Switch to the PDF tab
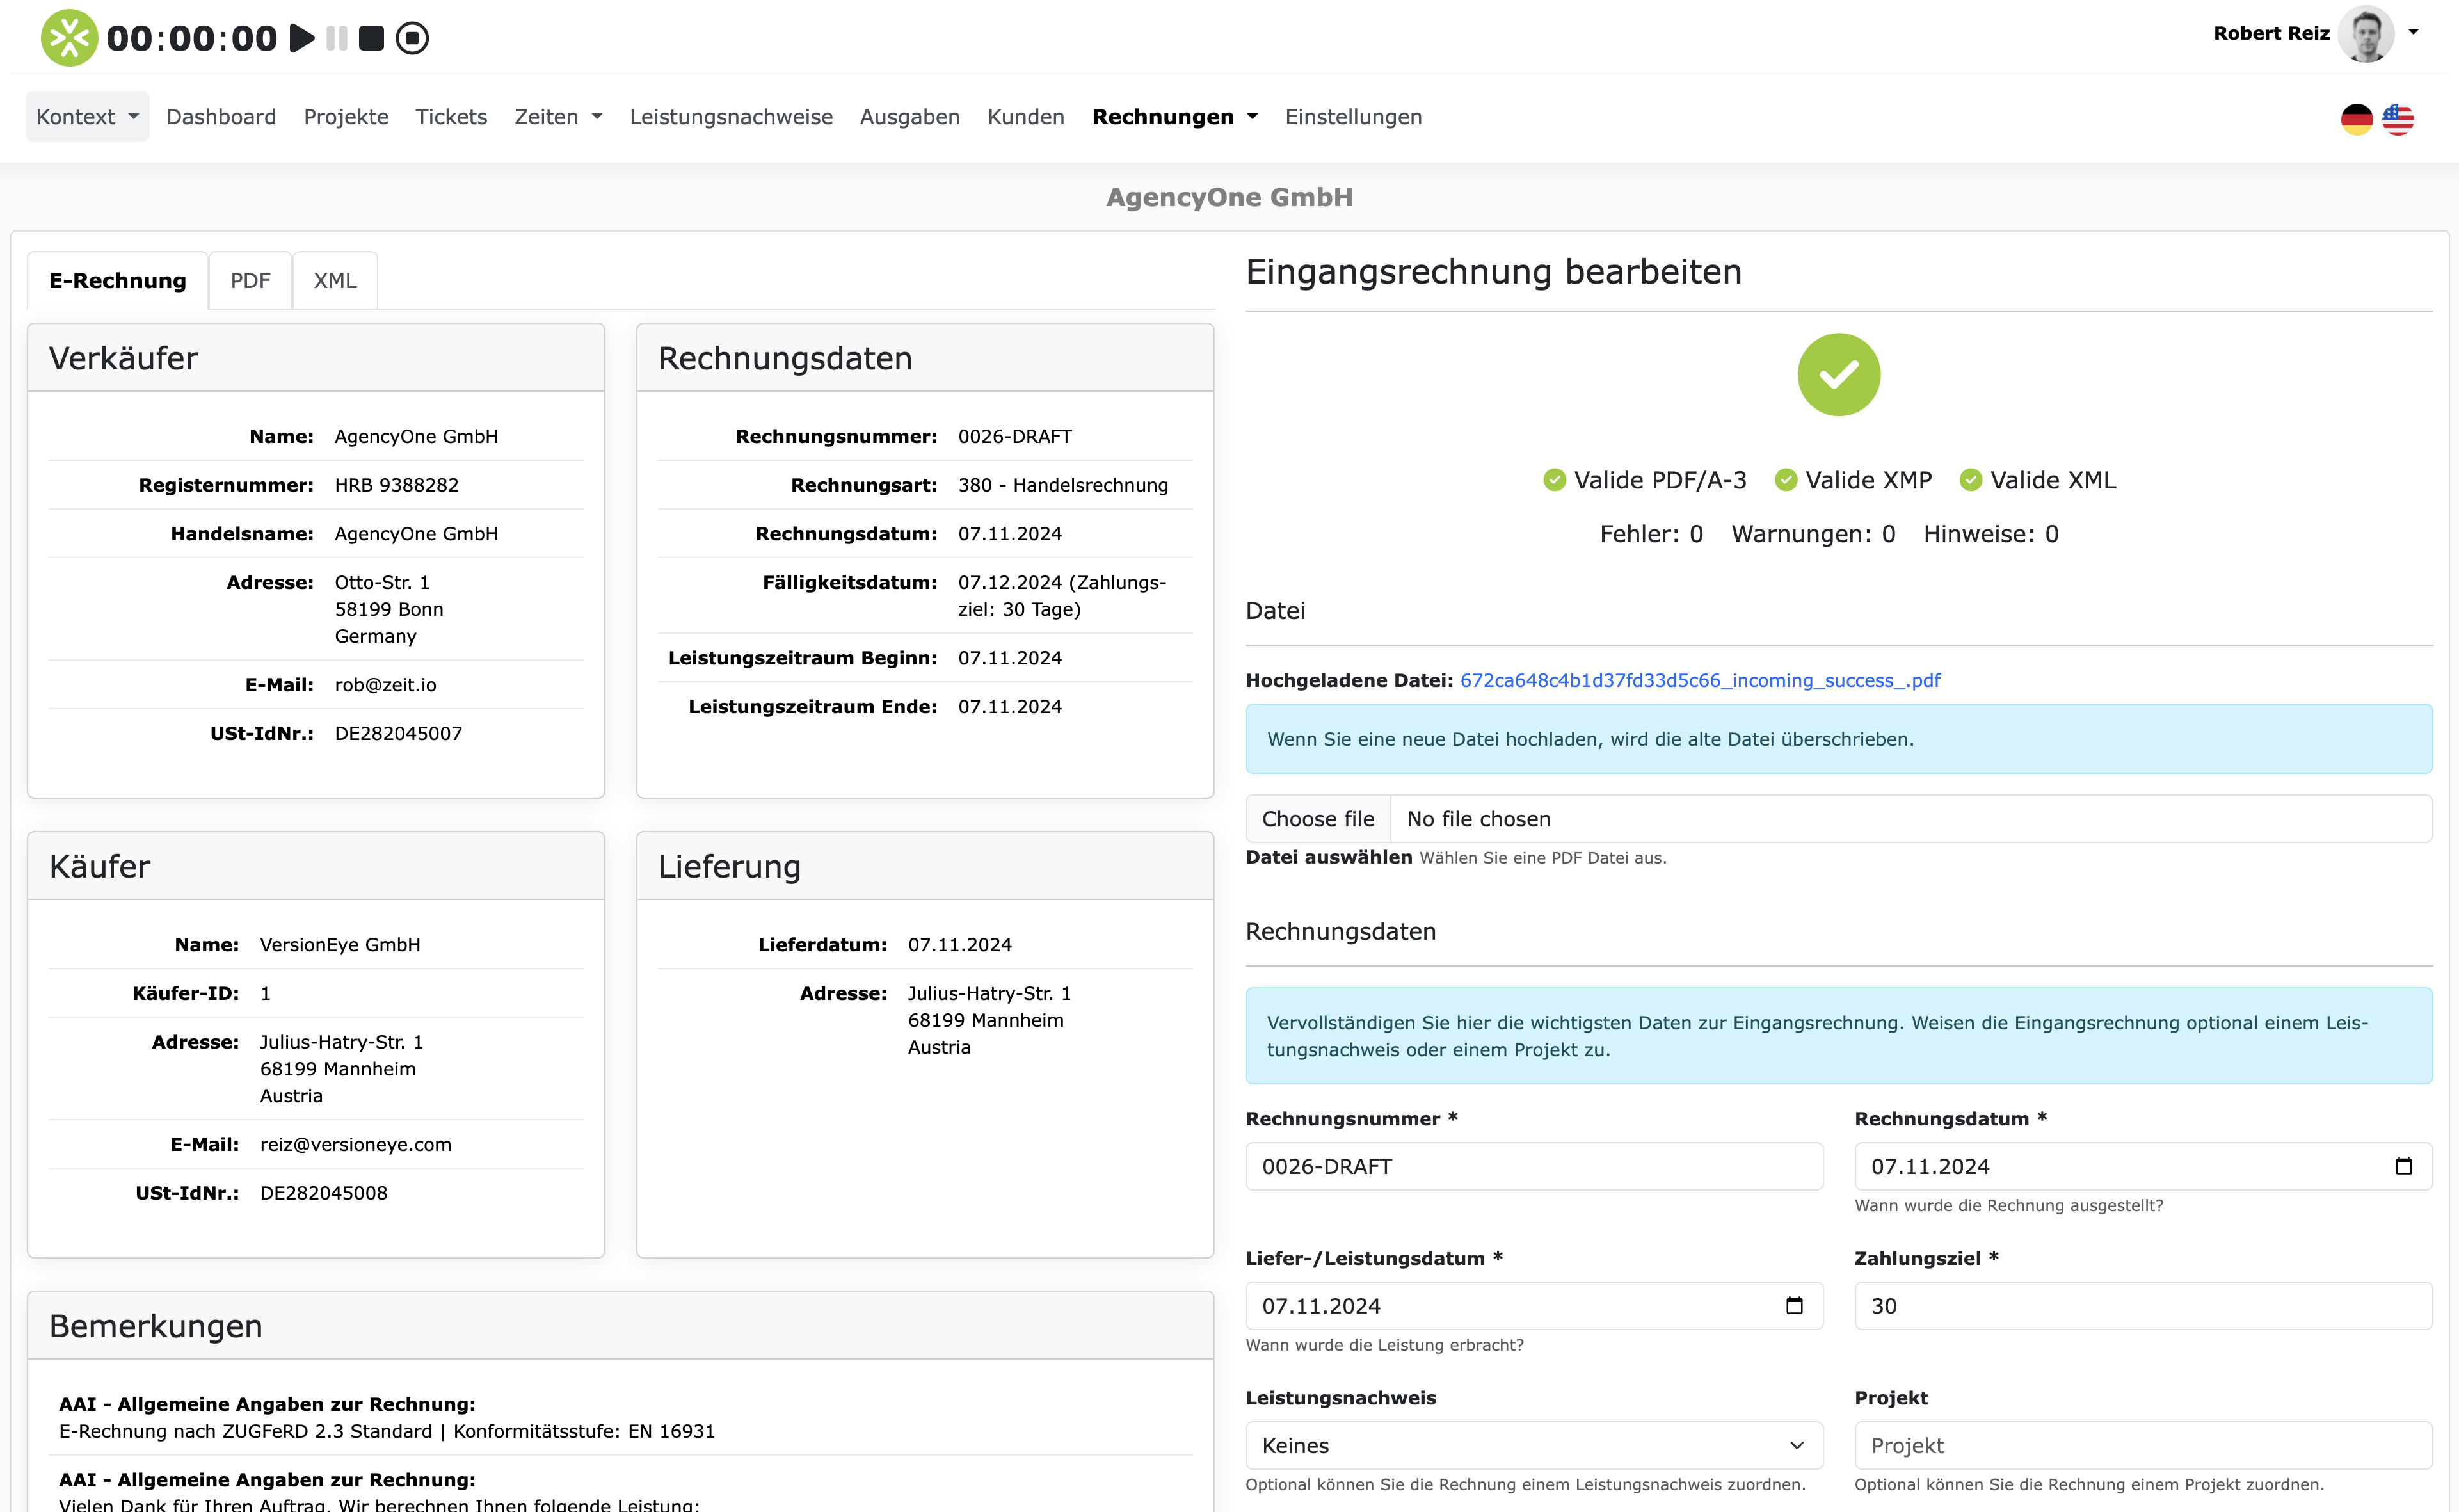2459x1512 pixels. [250, 280]
